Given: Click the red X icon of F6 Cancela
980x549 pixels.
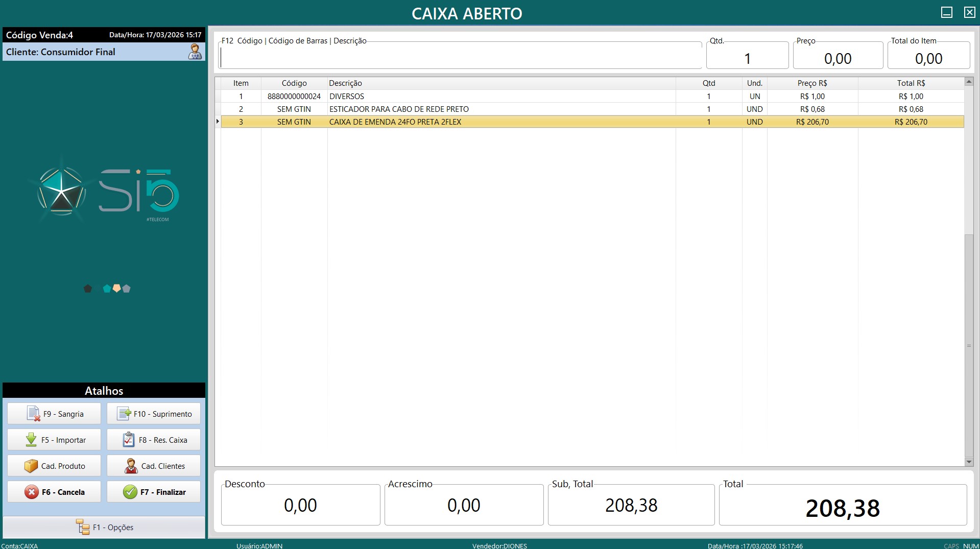Looking at the screenshot, I should click(32, 492).
